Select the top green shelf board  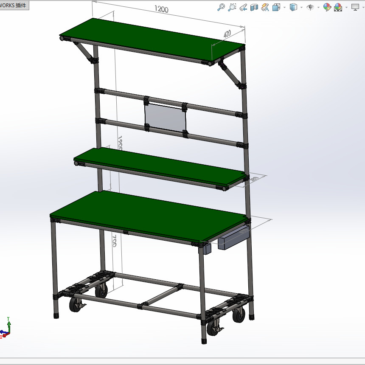tap(152, 40)
